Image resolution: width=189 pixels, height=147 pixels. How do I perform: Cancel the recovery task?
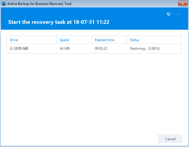[x=170, y=139]
